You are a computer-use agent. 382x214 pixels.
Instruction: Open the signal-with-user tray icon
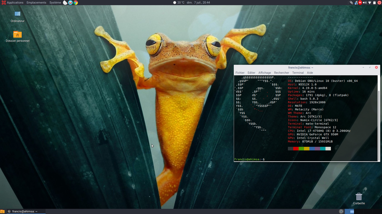click(356, 2)
